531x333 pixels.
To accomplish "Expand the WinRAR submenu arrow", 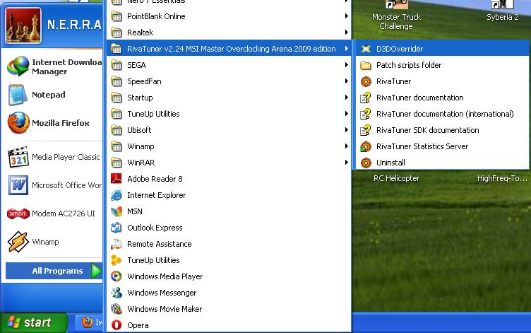I will tap(347, 163).
